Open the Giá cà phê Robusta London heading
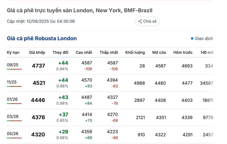Viewport: 227px width, 144px height. click(x=42, y=38)
